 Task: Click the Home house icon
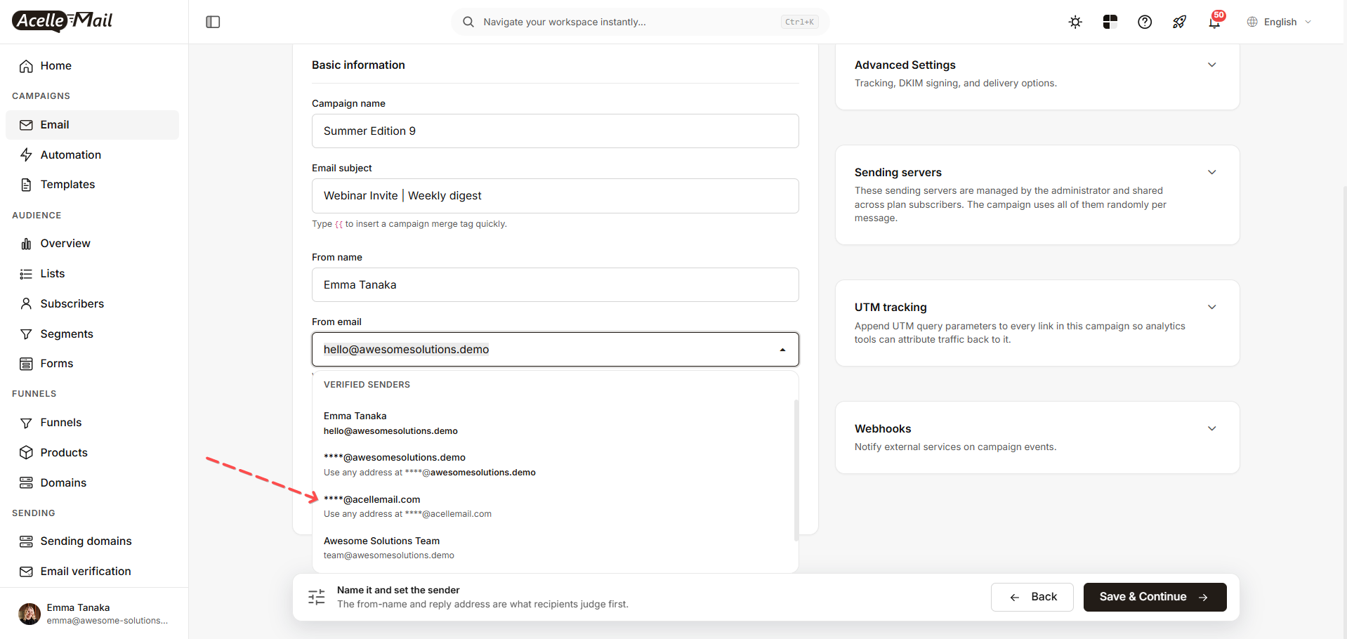[26, 66]
